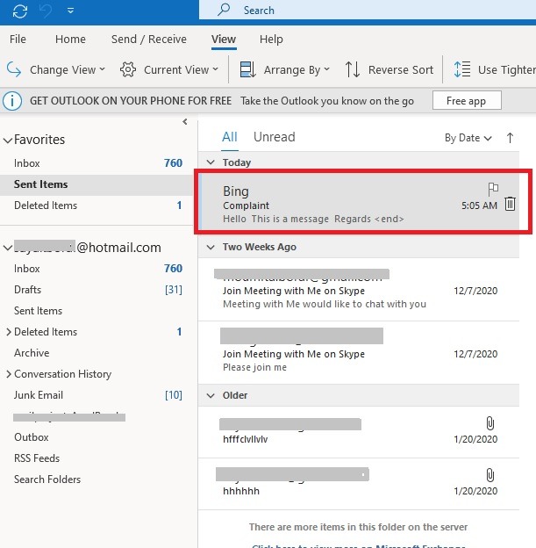
Task: Open the Drafts folder
Action: (x=96, y=290)
